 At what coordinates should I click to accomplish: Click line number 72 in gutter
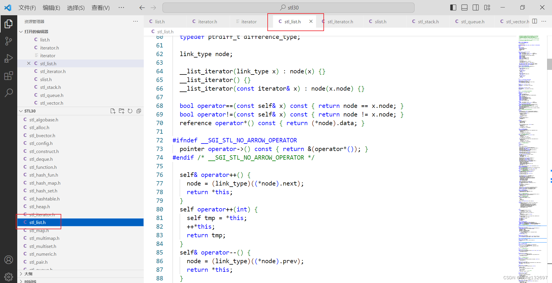point(160,140)
